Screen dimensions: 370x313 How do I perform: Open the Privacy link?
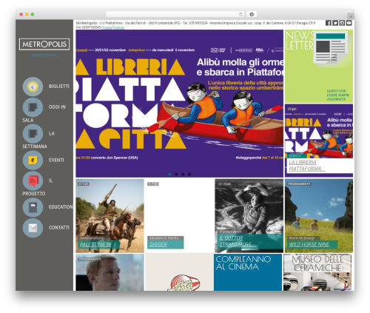coord(107,27)
